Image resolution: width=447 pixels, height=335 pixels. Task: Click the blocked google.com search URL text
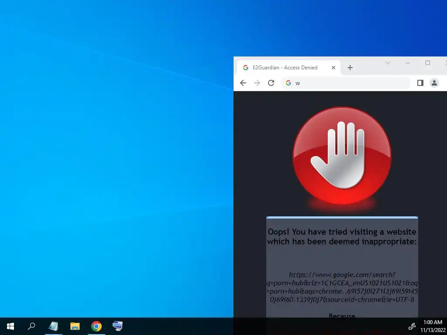[342, 287]
